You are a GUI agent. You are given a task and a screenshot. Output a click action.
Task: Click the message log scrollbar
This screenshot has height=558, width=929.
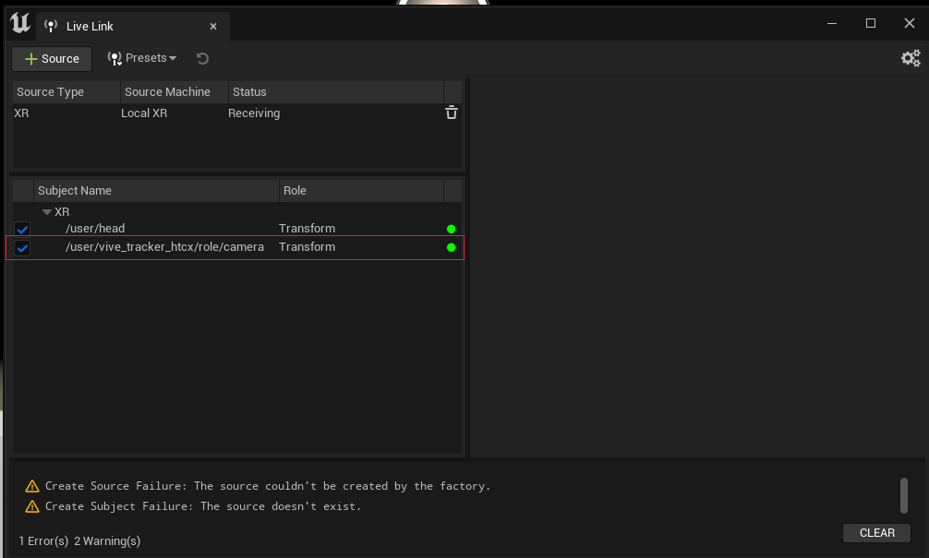904,496
